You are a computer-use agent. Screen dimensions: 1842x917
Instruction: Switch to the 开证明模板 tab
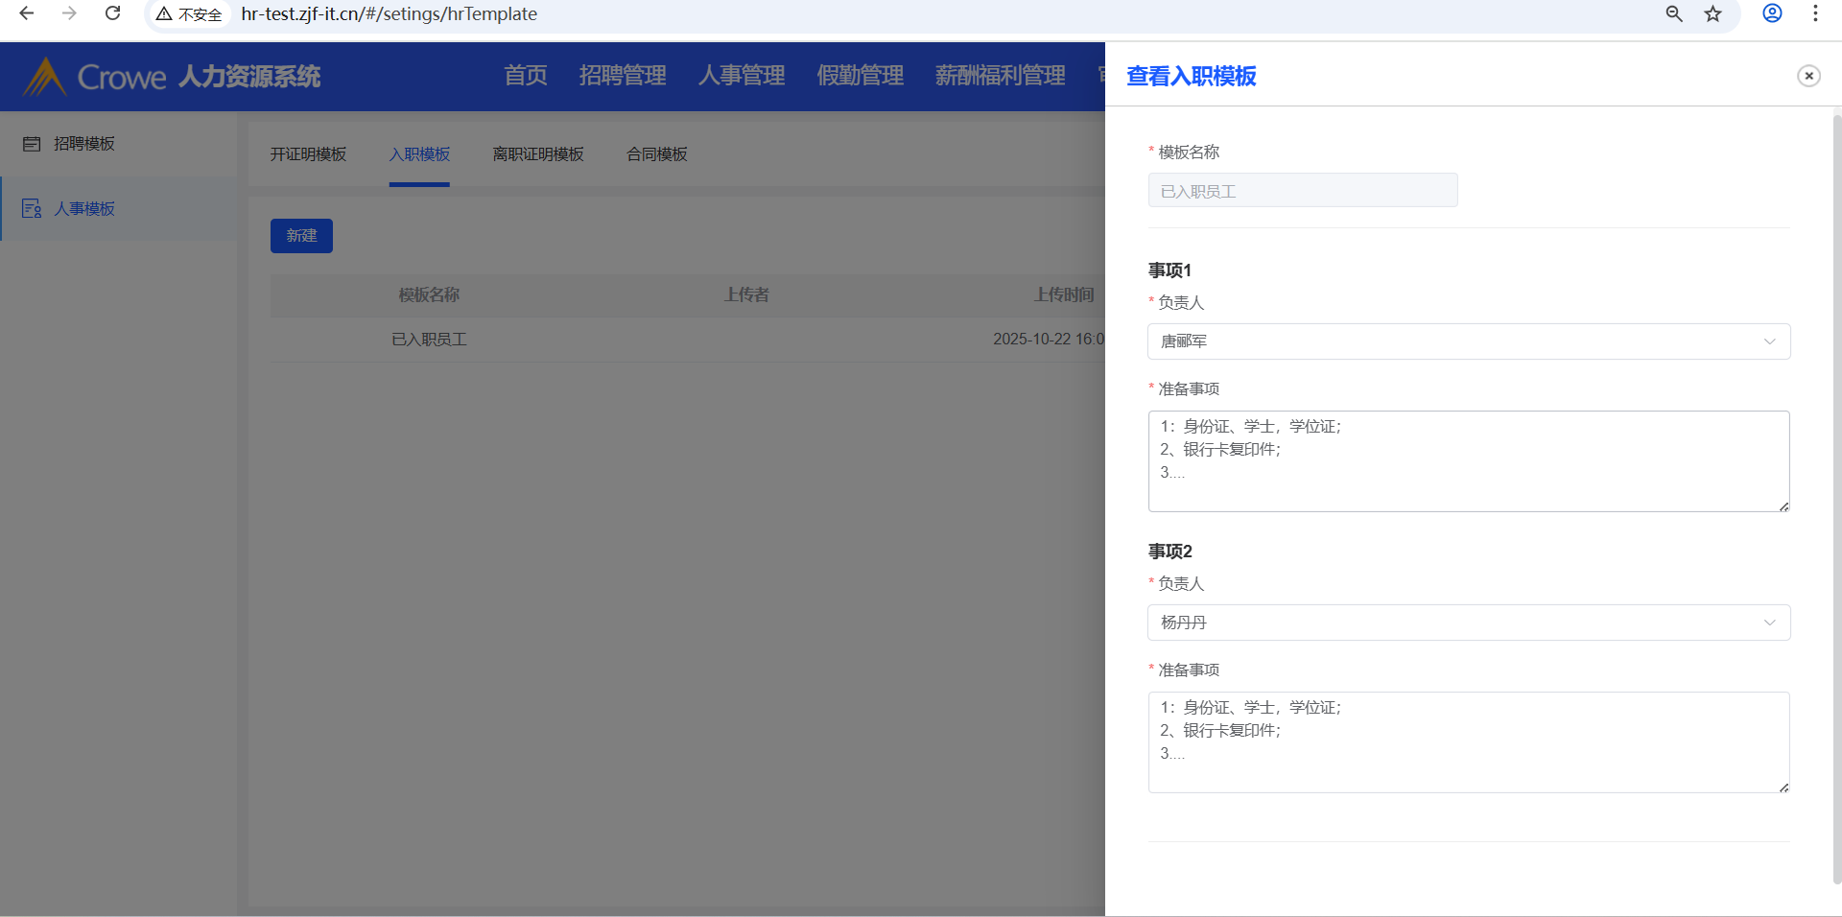(308, 154)
